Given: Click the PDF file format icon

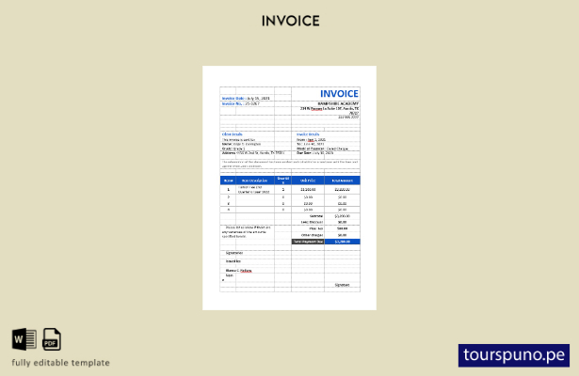Looking at the screenshot, I should (52, 339).
